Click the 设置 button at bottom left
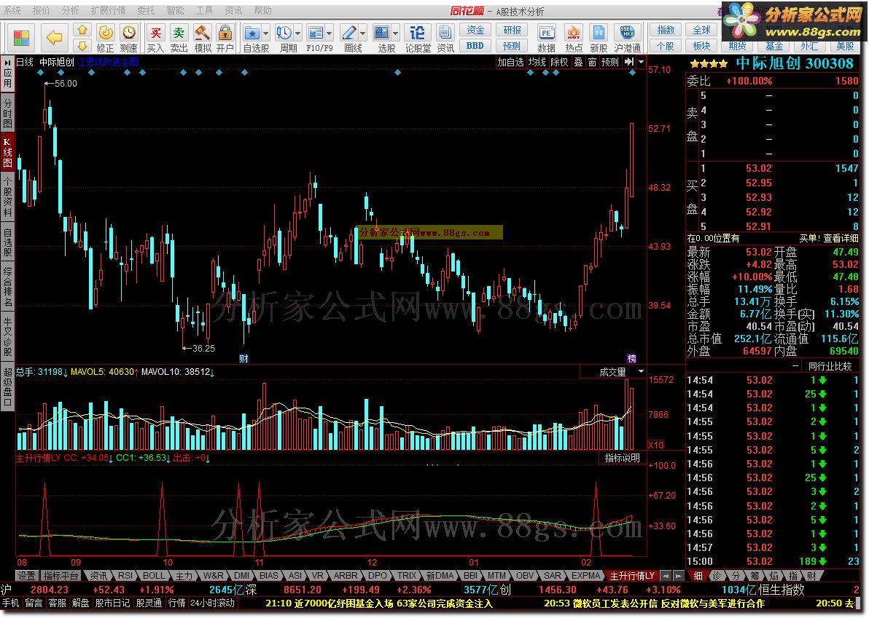Image resolution: width=869 pixels, height=618 pixels. point(26,575)
